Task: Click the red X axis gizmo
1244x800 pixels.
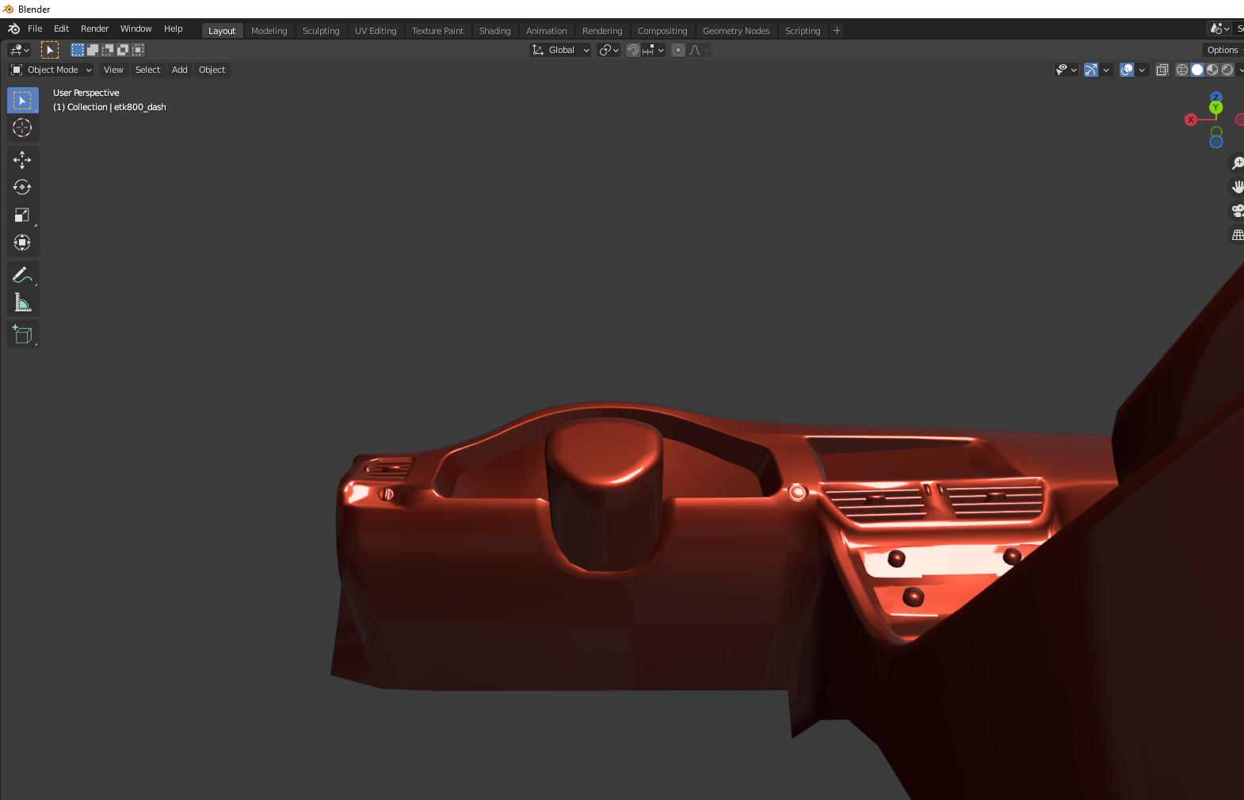Action: pos(1191,120)
